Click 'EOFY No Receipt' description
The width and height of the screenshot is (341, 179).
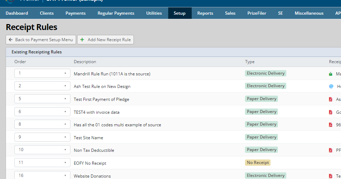90,163
